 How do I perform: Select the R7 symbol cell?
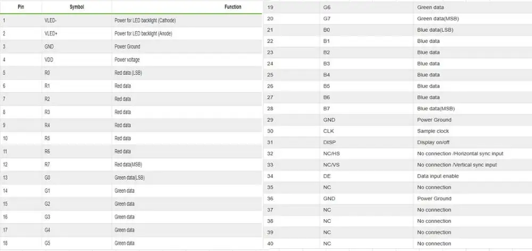coord(47,165)
